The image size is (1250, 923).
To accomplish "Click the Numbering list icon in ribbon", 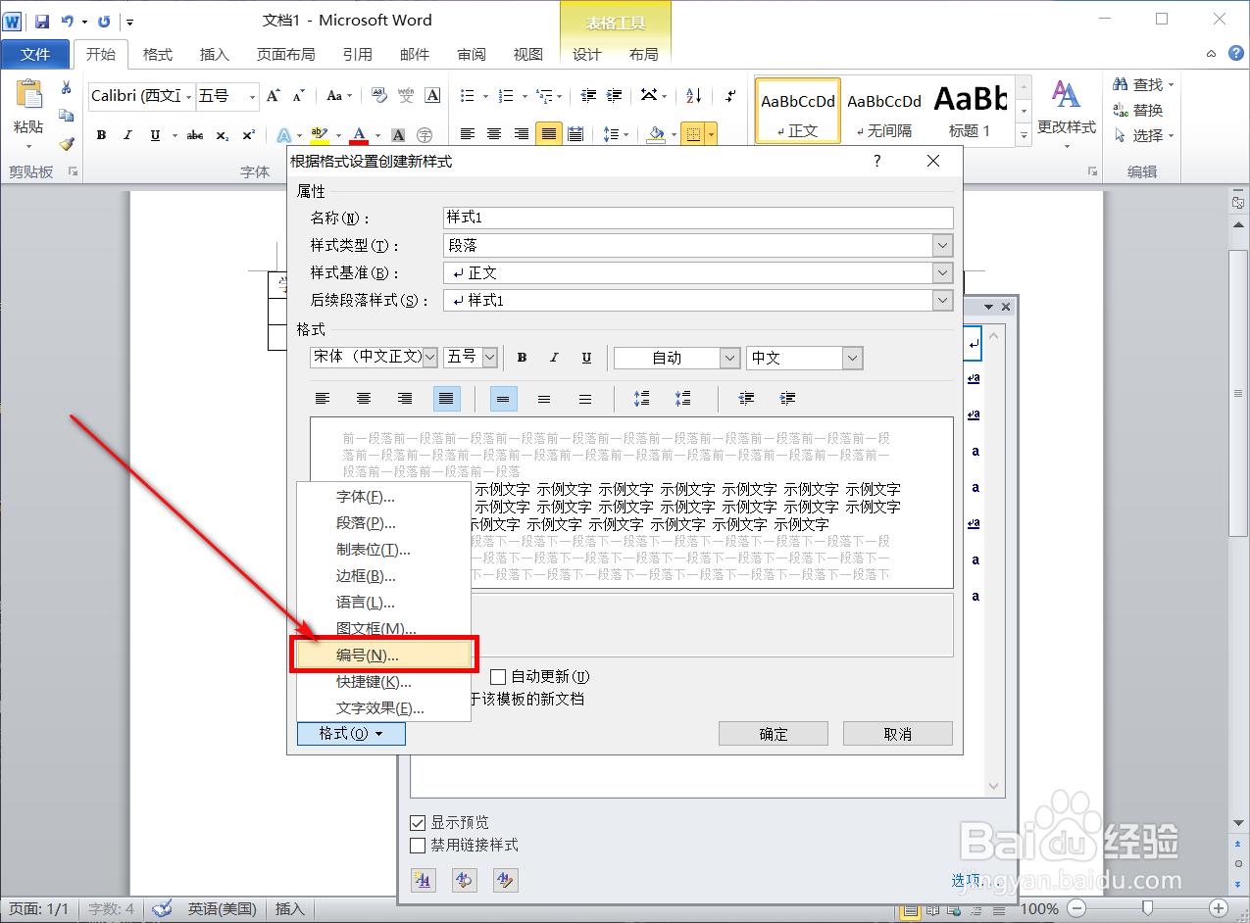I will pos(506,96).
